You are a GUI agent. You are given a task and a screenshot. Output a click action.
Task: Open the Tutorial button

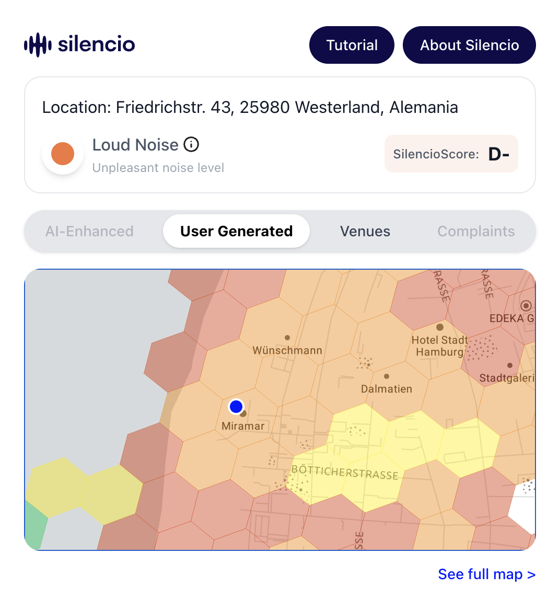point(352,45)
